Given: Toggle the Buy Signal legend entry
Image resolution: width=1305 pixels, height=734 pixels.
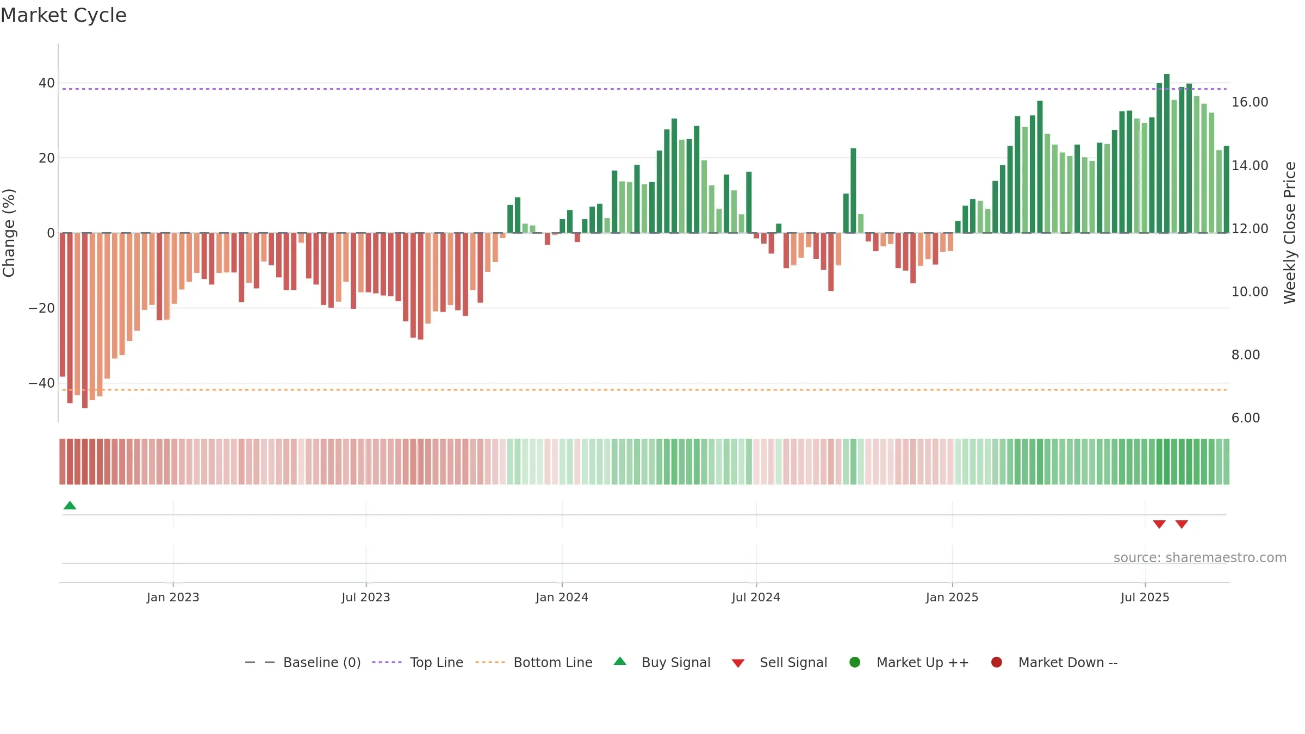Looking at the screenshot, I should pyautogui.click(x=662, y=662).
